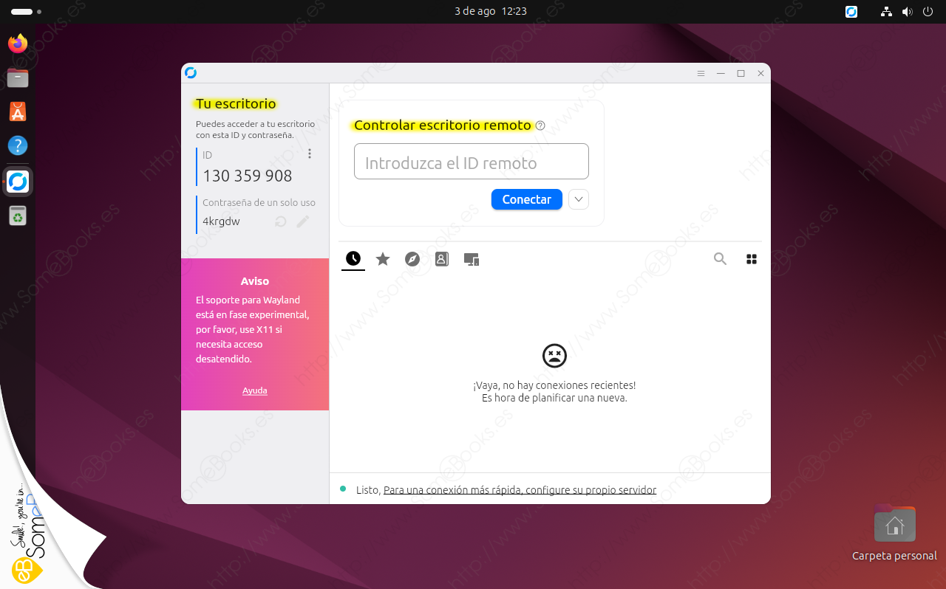Click the Contraseña de un solo uso label
Image resolution: width=946 pixels, height=589 pixels.
click(x=259, y=202)
